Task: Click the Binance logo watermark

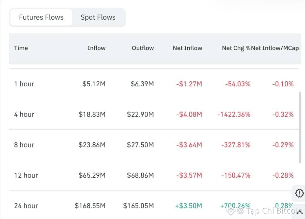Action: pos(231,211)
